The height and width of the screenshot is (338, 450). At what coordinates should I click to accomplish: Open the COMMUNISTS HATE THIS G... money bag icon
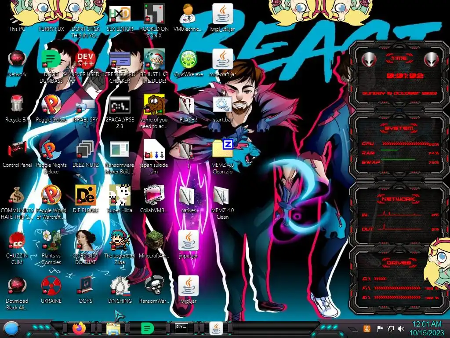(x=17, y=195)
